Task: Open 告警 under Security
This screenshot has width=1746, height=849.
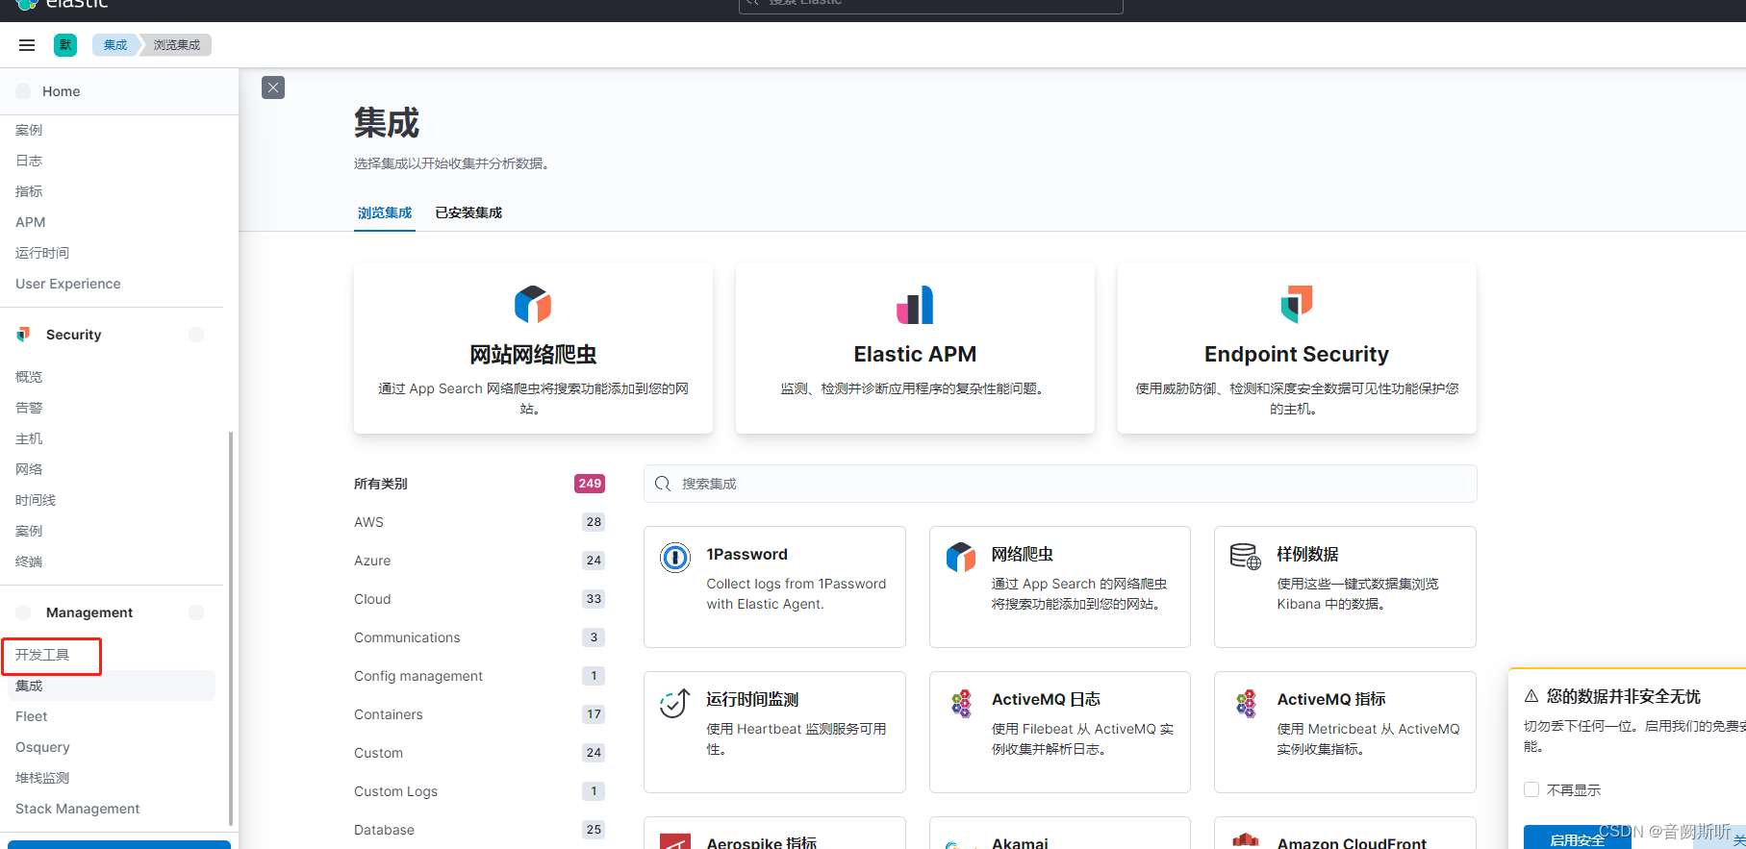Action: tap(29, 408)
